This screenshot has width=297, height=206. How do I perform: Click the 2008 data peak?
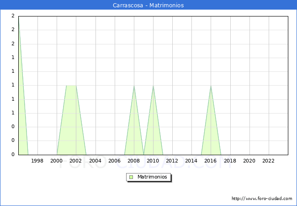pos(134,86)
